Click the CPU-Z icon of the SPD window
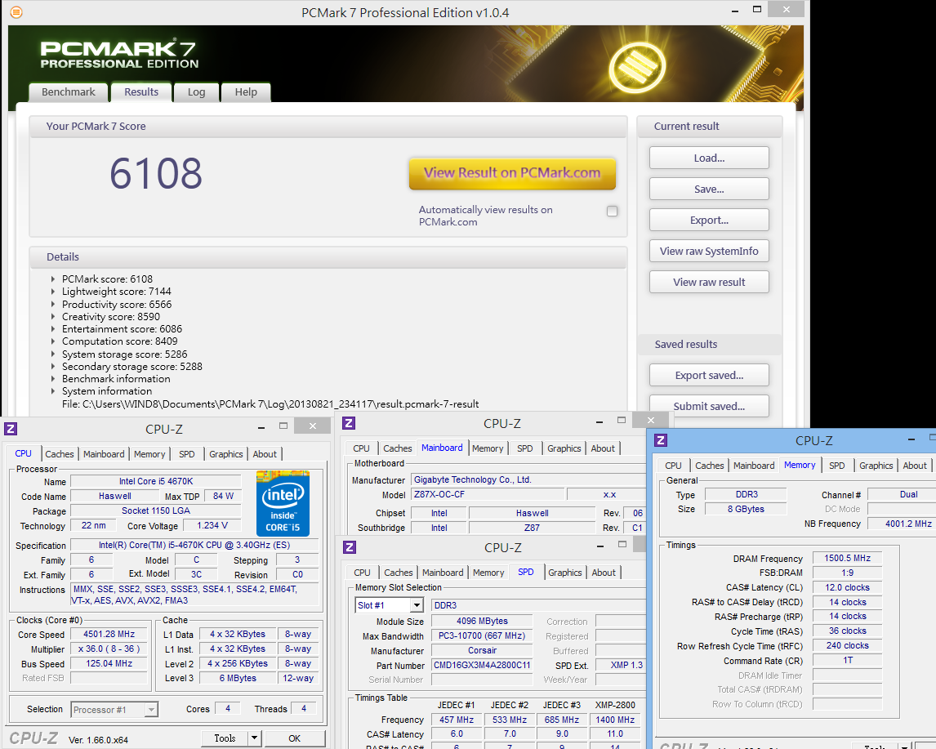This screenshot has width=936, height=749. [349, 547]
